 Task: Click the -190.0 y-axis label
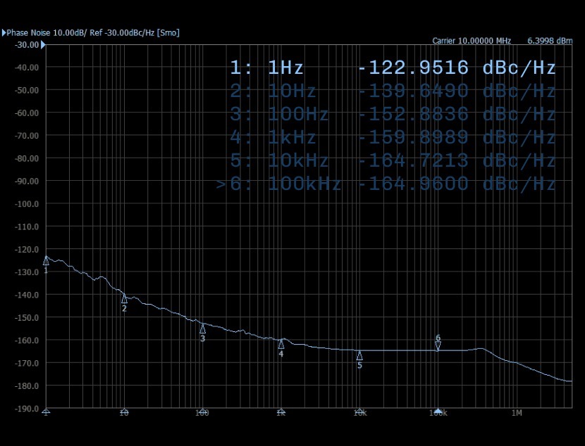(27, 409)
